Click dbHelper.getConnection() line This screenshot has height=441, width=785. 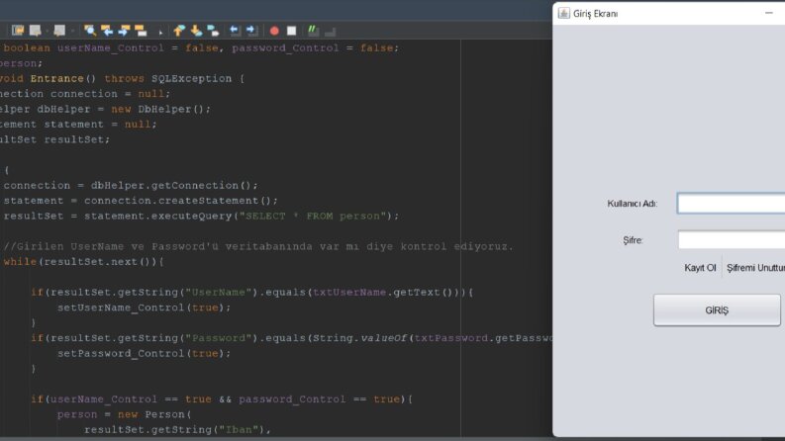(130, 186)
